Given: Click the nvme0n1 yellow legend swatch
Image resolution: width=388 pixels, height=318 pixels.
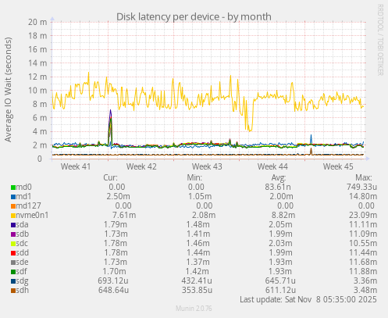Looking at the screenshot, I should [13, 216].
